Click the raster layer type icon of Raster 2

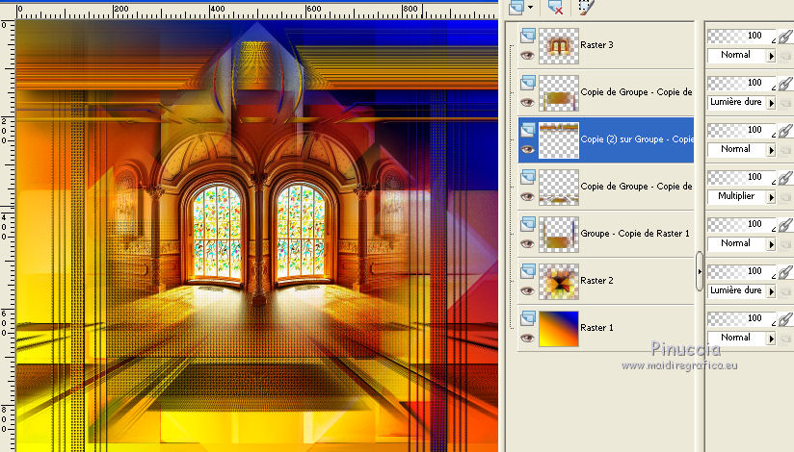[x=527, y=271]
